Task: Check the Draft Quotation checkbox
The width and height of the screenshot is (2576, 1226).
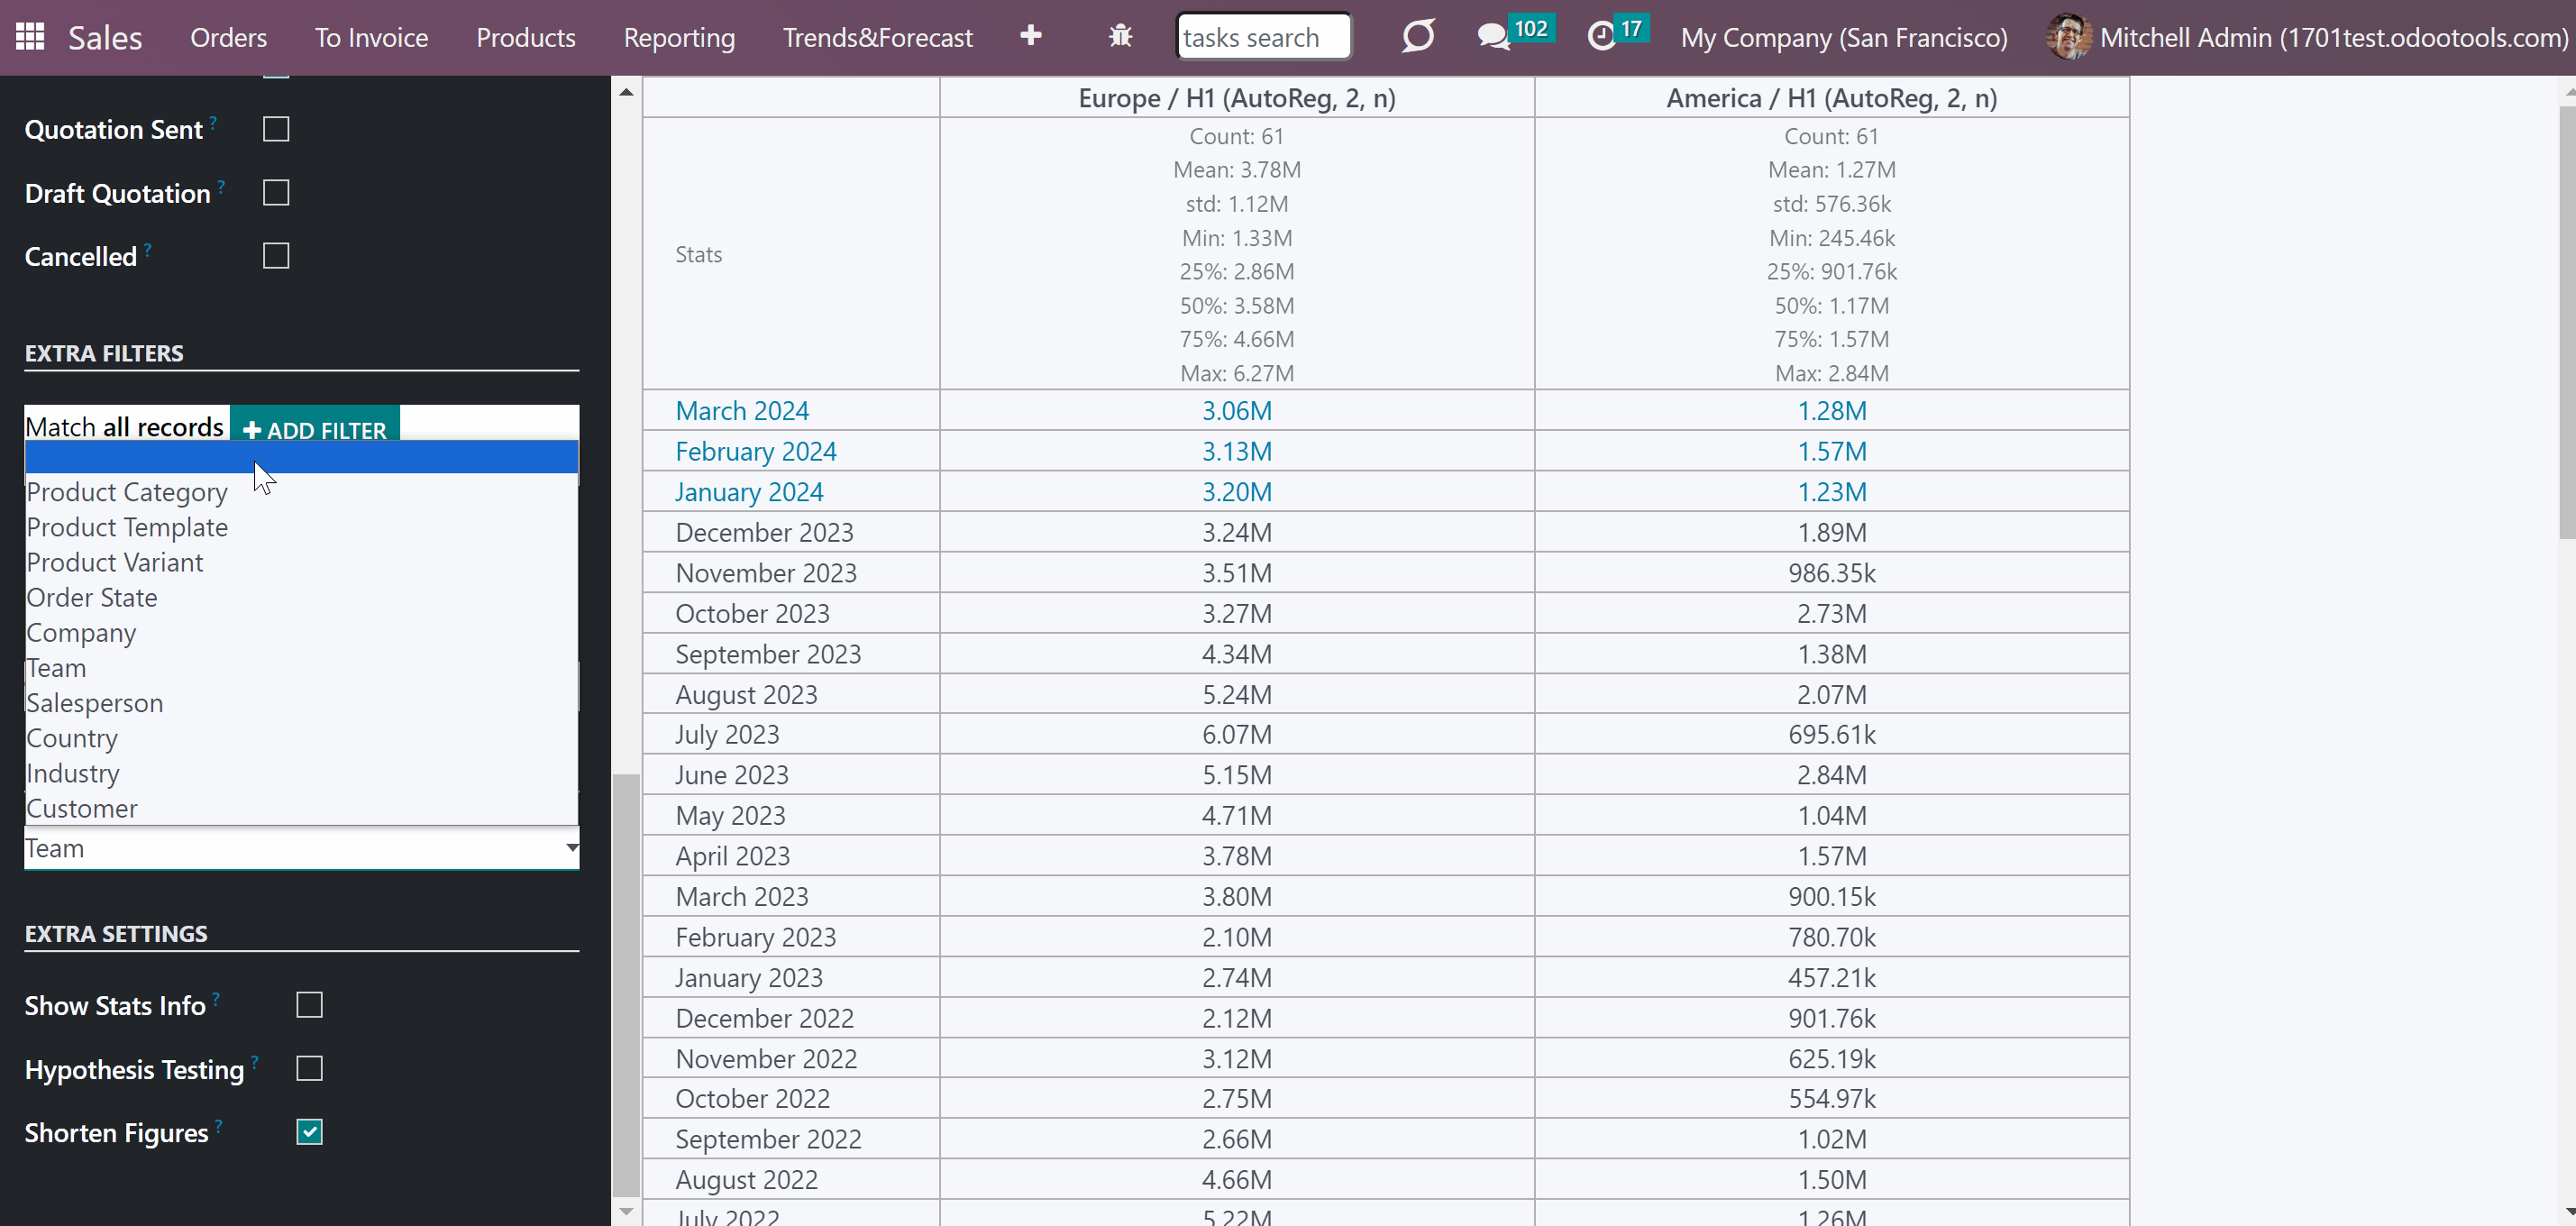Action: 276,192
